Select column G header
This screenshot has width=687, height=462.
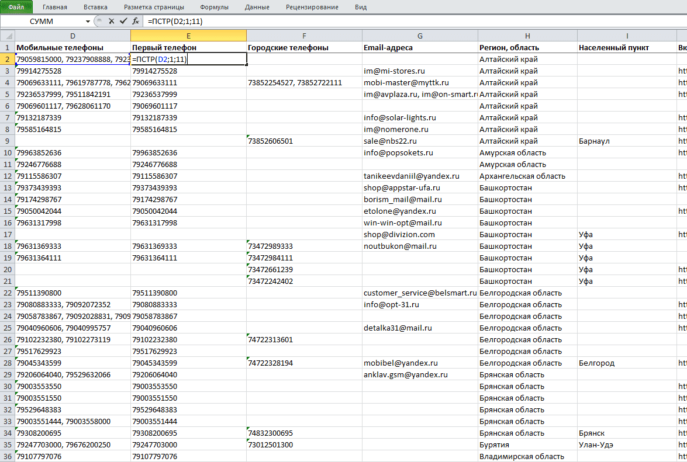pyautogui.click(x=420, y=36)
